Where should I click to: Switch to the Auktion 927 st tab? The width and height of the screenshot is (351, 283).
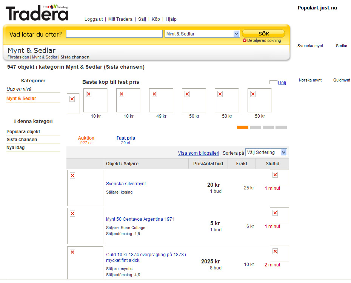pos(86,140)
